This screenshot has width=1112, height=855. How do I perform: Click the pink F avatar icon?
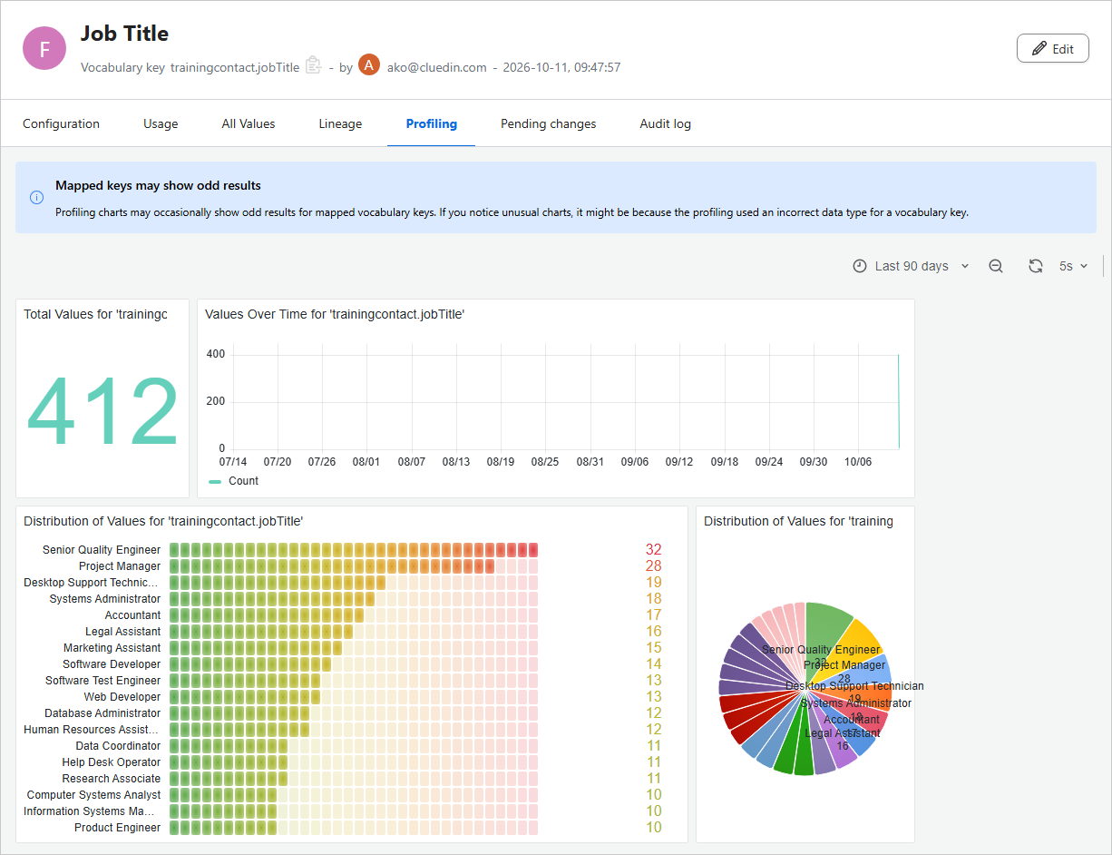click(44, 49)
